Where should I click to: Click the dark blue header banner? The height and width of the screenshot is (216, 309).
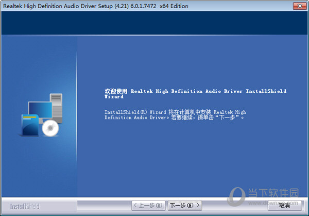click(154, 23)
